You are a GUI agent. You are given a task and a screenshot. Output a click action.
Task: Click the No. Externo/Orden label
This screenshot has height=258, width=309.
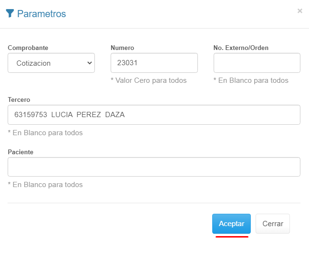tap(241, 48)
